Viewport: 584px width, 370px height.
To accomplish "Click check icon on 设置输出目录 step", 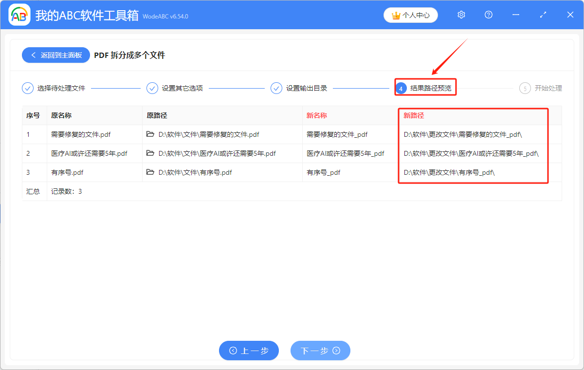I will click(x=276, y=88).
